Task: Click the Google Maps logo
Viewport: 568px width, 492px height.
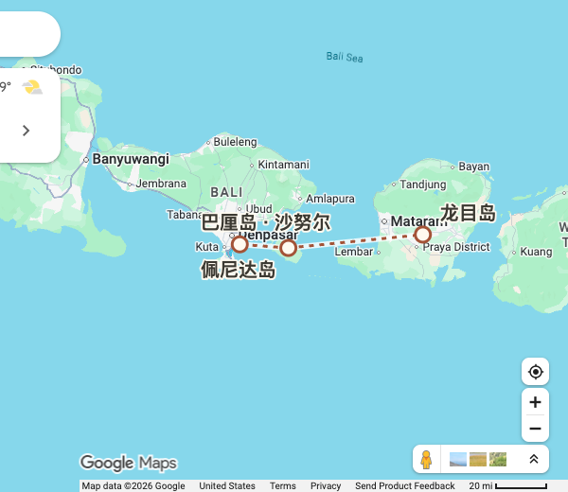Action: click(x=129, y=463)
